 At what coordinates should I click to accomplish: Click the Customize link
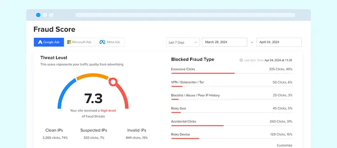click(x=284, y=145)
